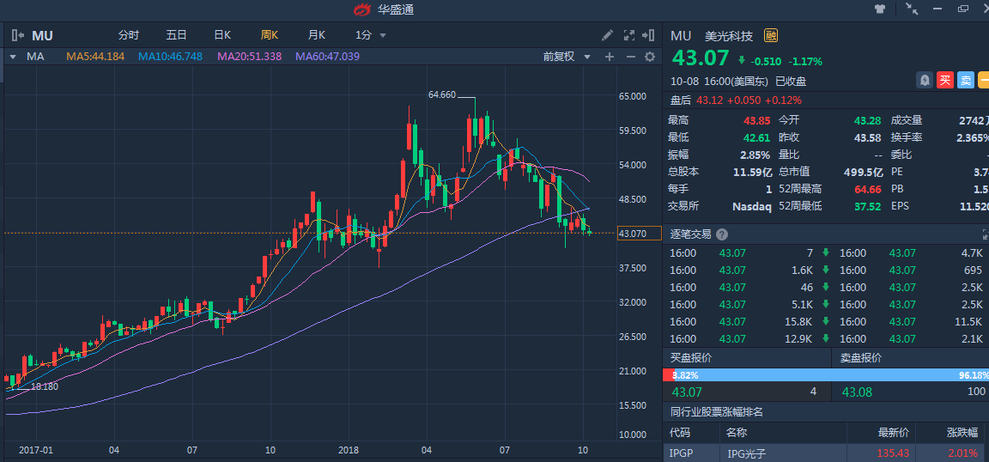Collapse the left panel beside MU
Viewport: 989px width, 462px height.
tap(18, 35)
